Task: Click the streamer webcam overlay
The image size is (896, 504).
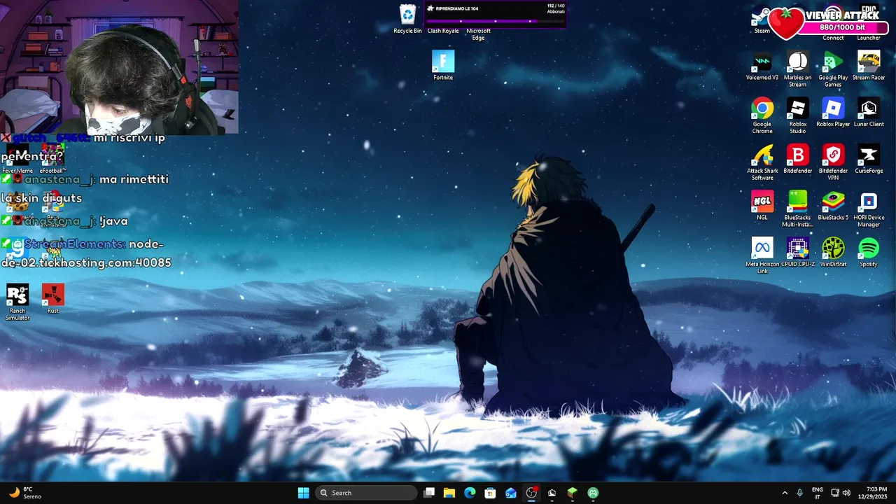Action: (119, 66)
